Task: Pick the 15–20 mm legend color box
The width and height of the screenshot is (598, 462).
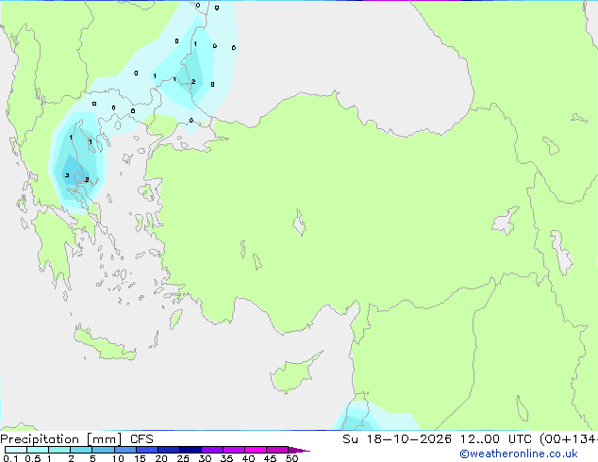Action: pos(146,450)
